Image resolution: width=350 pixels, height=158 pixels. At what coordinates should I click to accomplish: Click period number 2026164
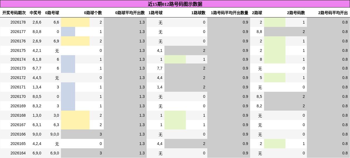18,153
